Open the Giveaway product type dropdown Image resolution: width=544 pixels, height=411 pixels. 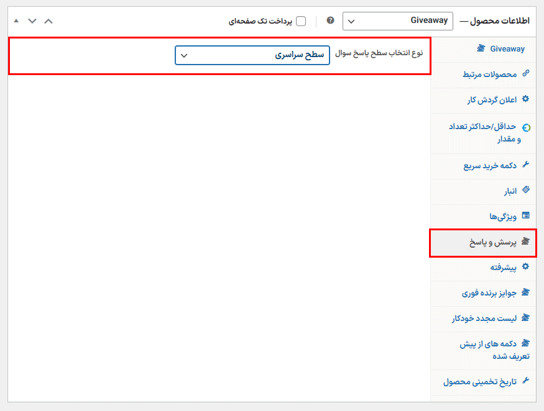(x=397, y=21)
